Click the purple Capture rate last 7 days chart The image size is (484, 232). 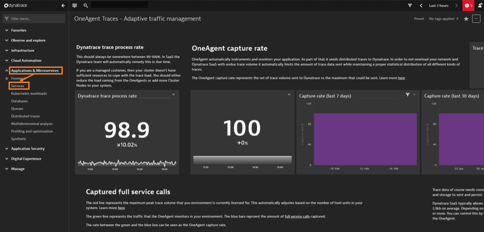[365, 139]
